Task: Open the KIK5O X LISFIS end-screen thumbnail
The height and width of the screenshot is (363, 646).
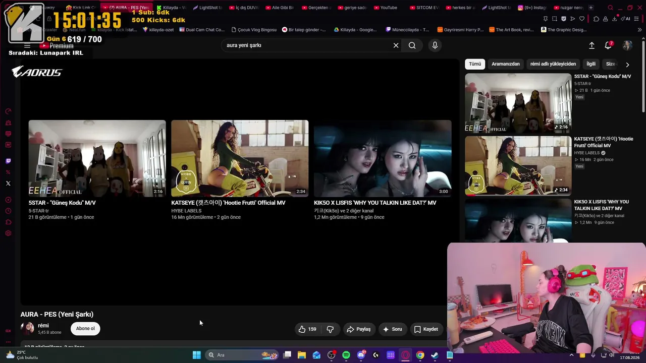Action: [383, 158]
